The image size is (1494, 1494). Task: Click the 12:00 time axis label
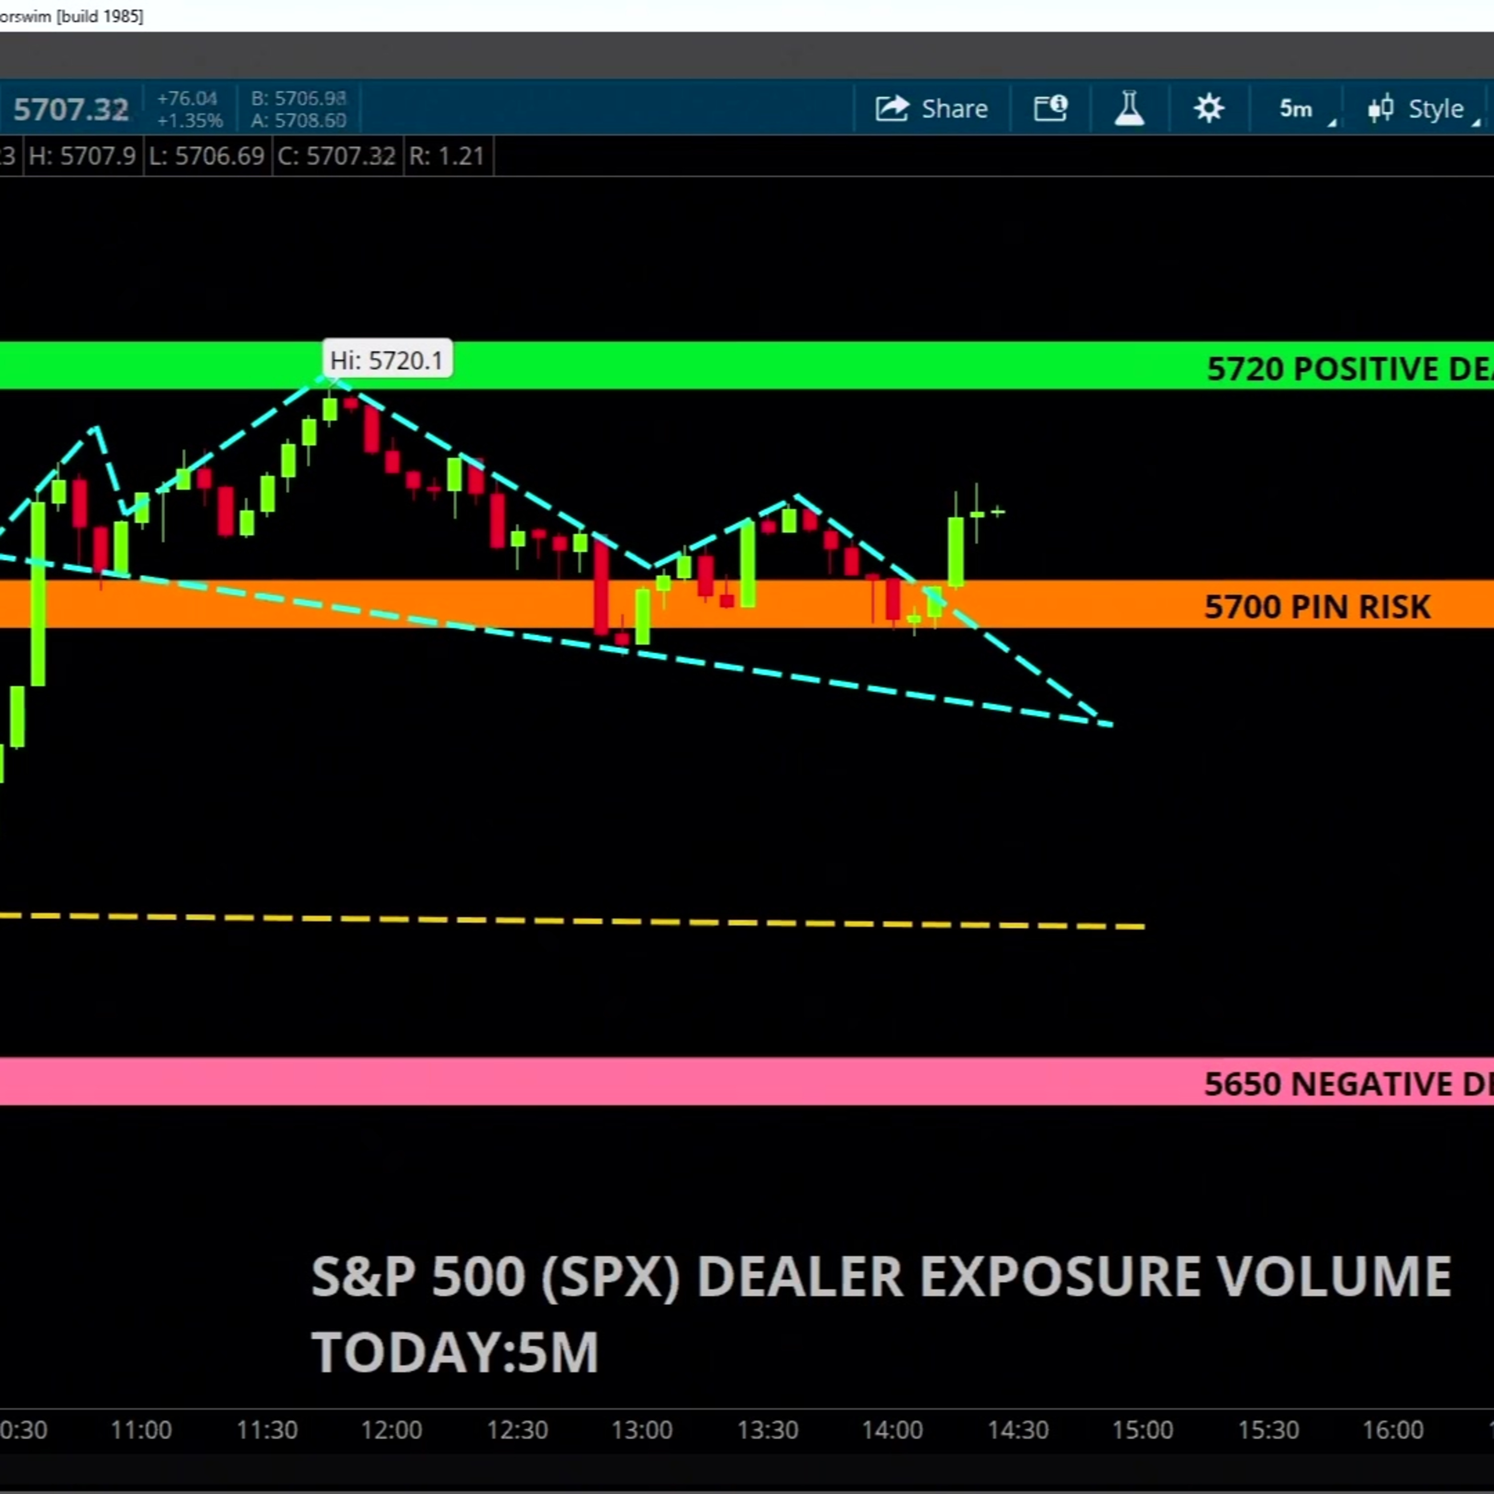tap(391, 1430)
